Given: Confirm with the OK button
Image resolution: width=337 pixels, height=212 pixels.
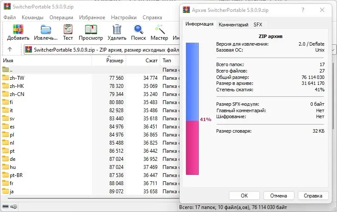Looking at the screenshot, I should [x=244, y=196].
